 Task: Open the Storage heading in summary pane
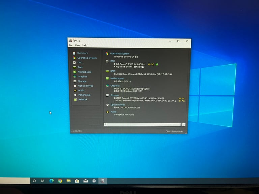[115, 95]
